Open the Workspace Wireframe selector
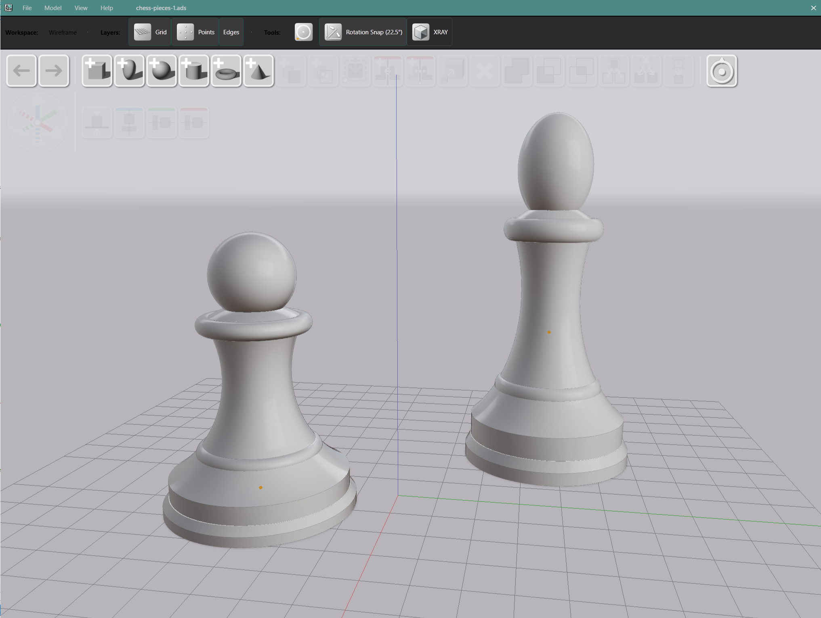Image resolution: width=821 pixels, height=618 pixels. point(63,32)
